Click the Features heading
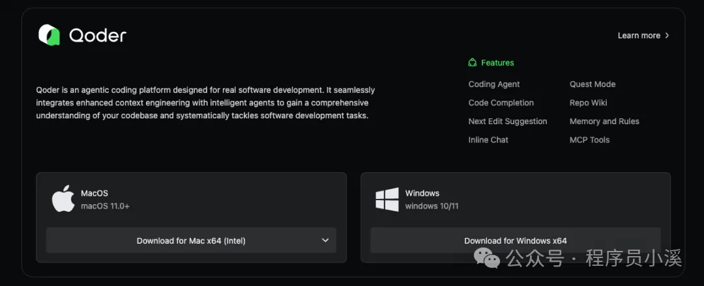 click(497, 62)
